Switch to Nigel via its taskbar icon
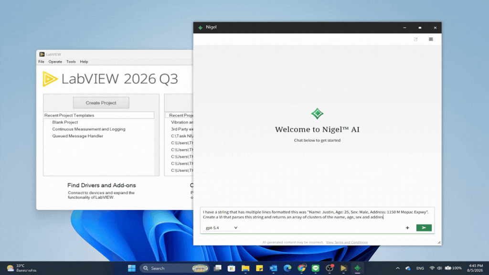The image size is (489, 275). point(358,268)
